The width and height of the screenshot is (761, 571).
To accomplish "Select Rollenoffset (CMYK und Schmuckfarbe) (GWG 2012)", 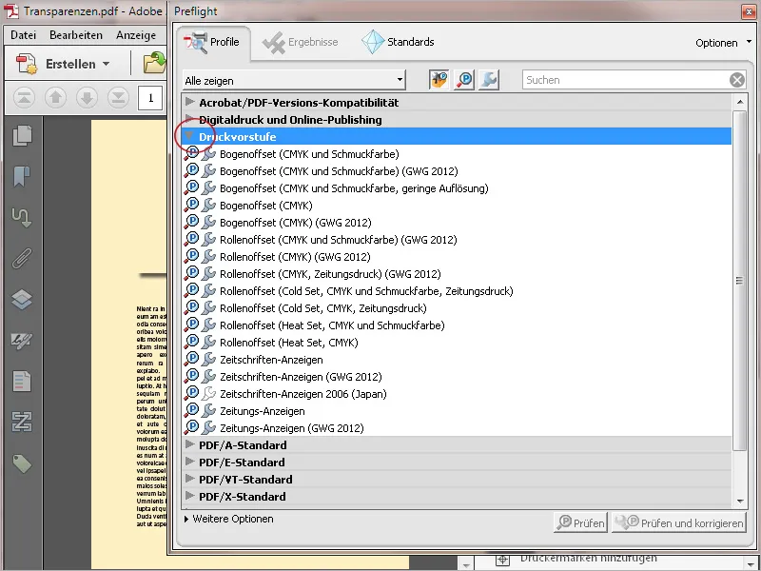I will point(339,240).
